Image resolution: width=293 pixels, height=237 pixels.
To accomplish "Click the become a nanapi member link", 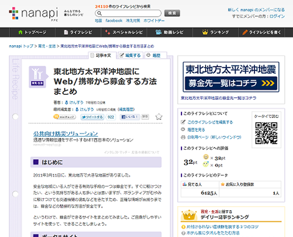I will coord(256,10).
